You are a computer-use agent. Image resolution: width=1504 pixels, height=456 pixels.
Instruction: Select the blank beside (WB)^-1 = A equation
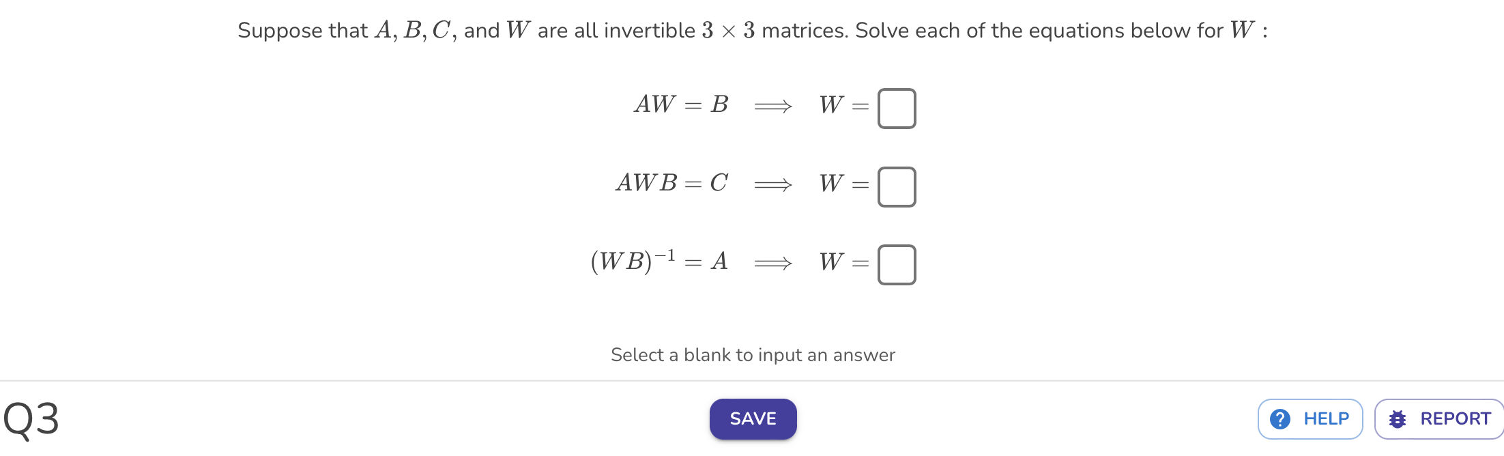point(896,264)
